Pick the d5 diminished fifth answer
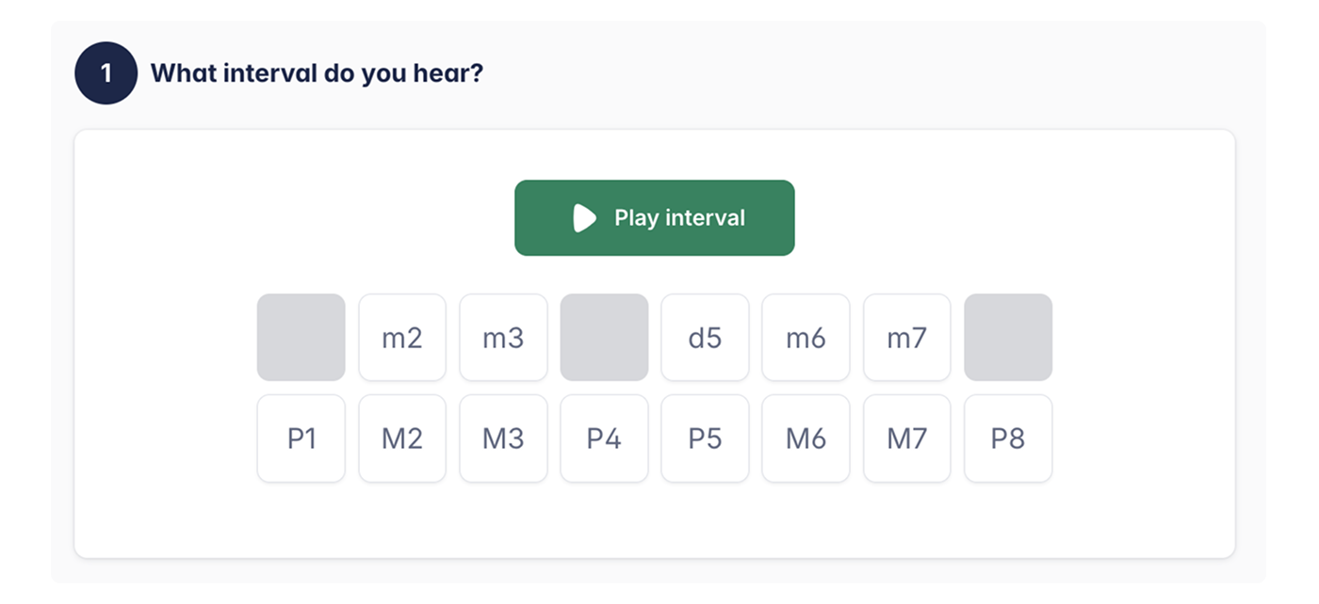Viewport: 1319px width, 604px height. coord(705,338)
